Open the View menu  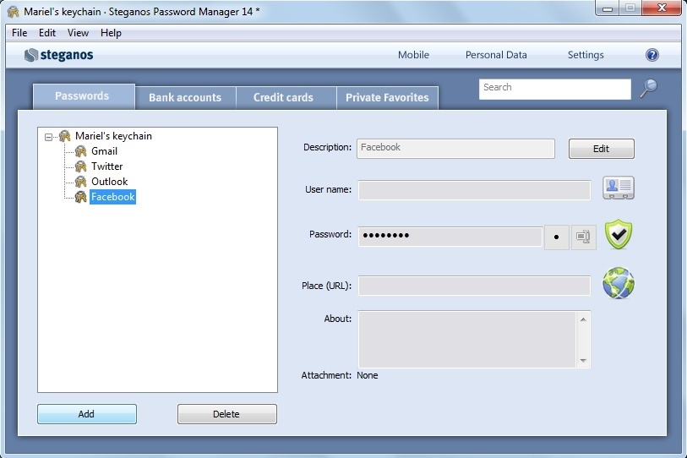[78, 33]
